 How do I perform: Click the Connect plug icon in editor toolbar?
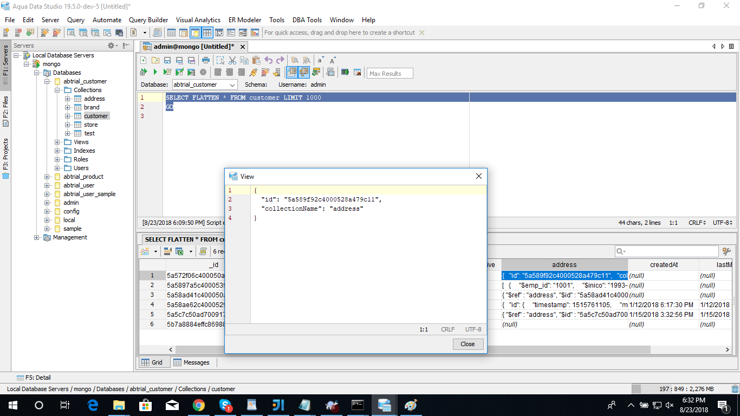pyautogui.click(x=253, y=72)
